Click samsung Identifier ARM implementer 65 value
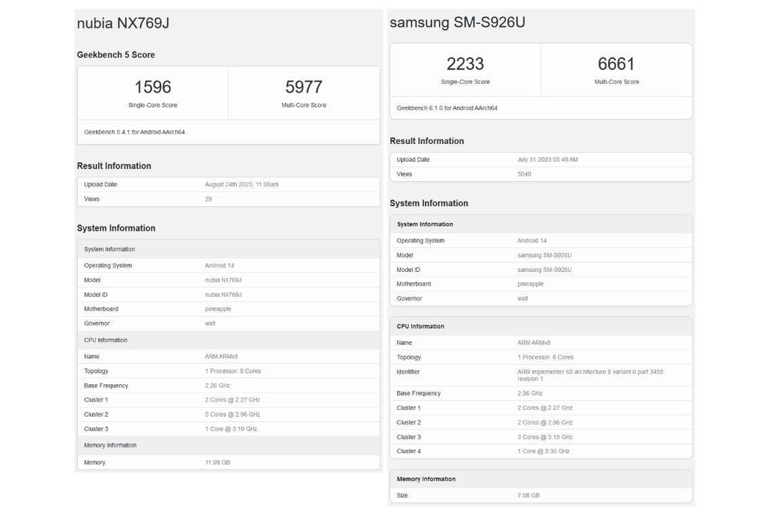 (x=590, y=375)
